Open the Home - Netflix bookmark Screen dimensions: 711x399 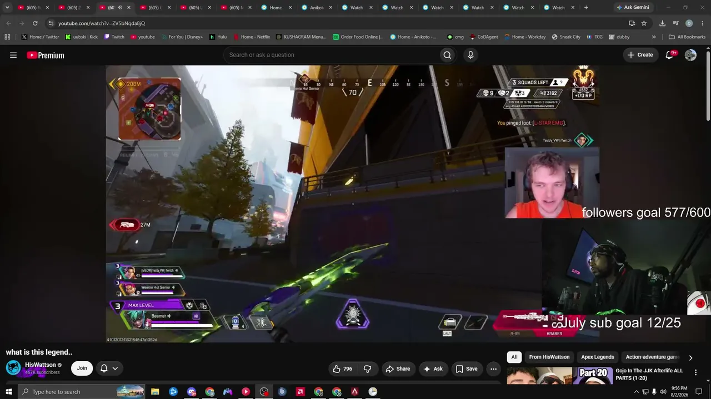(x=251, y=37)
